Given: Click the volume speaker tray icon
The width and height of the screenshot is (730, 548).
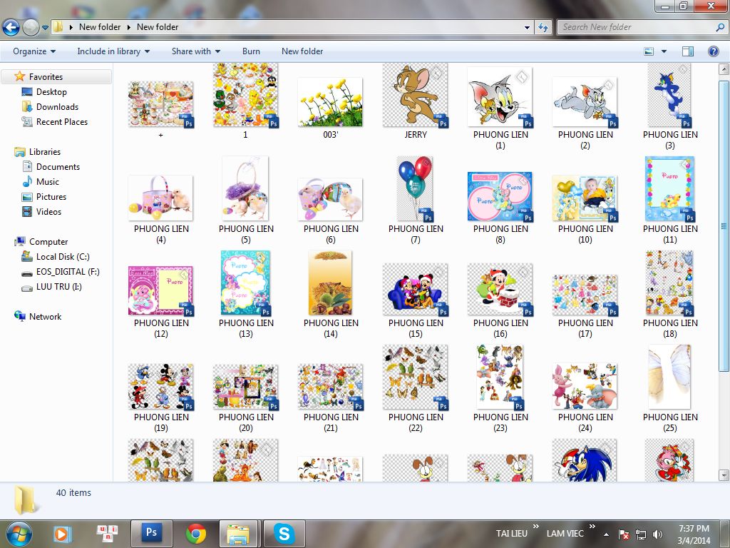Looking at the screenshot, I should click(x=657, y=534).
